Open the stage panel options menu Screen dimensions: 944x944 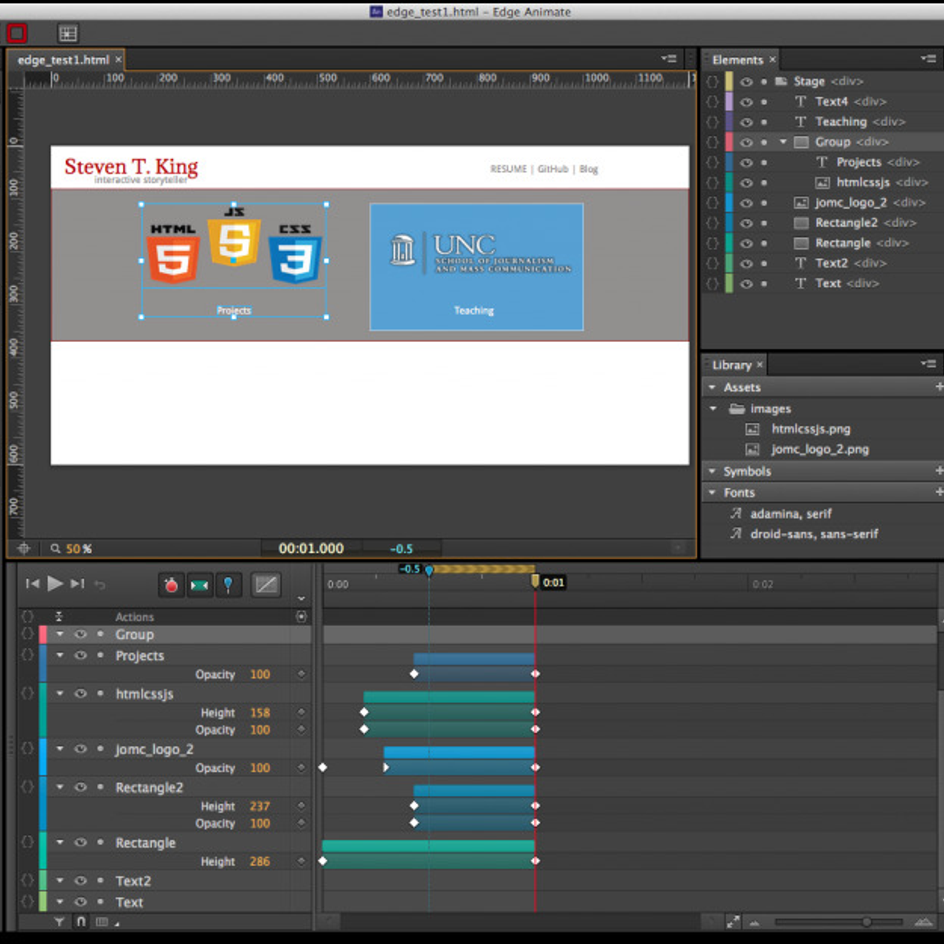pos(669,58)
